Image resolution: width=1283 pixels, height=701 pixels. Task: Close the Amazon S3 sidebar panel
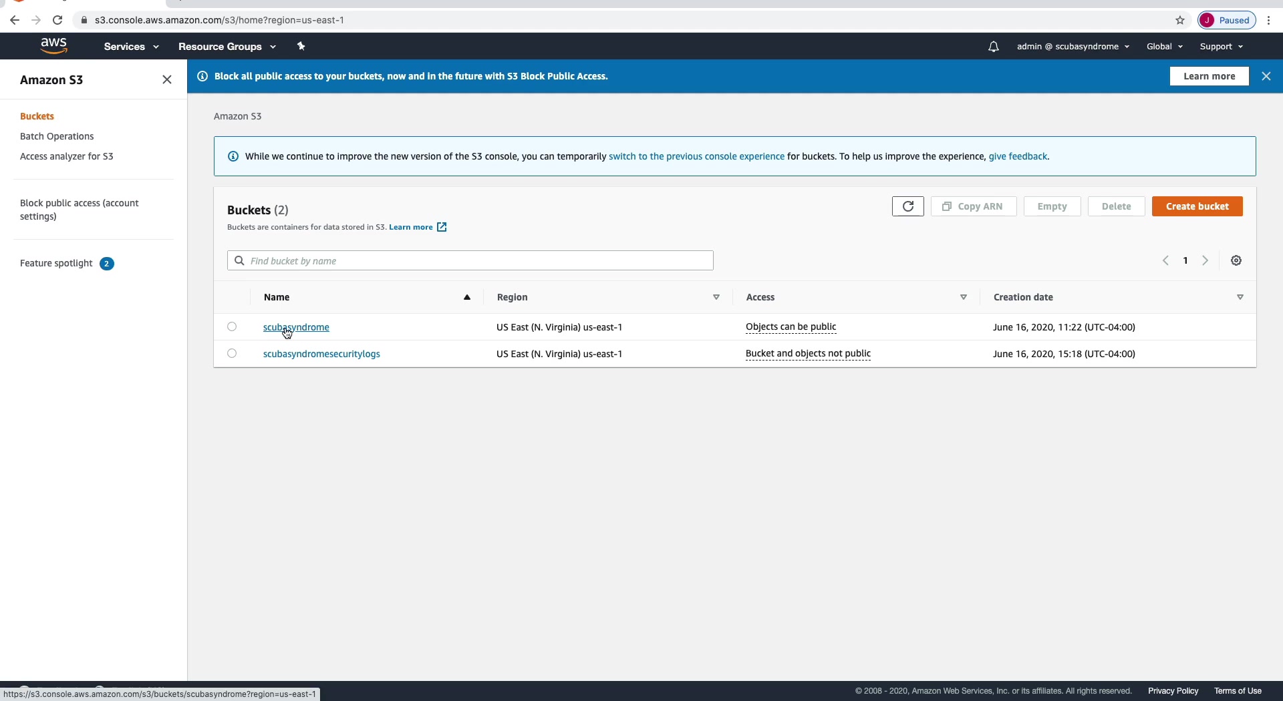click(167, 79)
